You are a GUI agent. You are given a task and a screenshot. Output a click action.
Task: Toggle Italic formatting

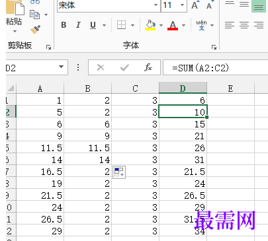tap(78, 25)
